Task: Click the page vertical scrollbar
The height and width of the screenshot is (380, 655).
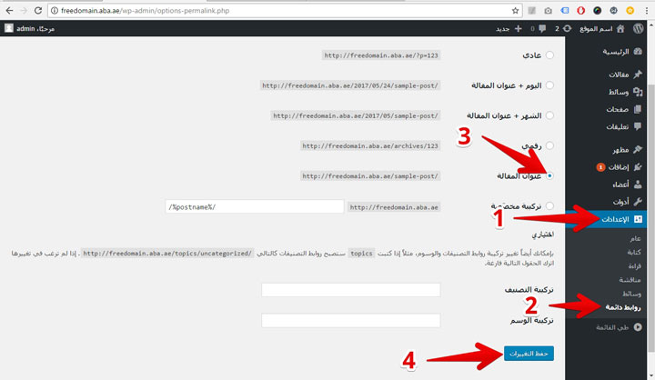Action: coord(650,217)
